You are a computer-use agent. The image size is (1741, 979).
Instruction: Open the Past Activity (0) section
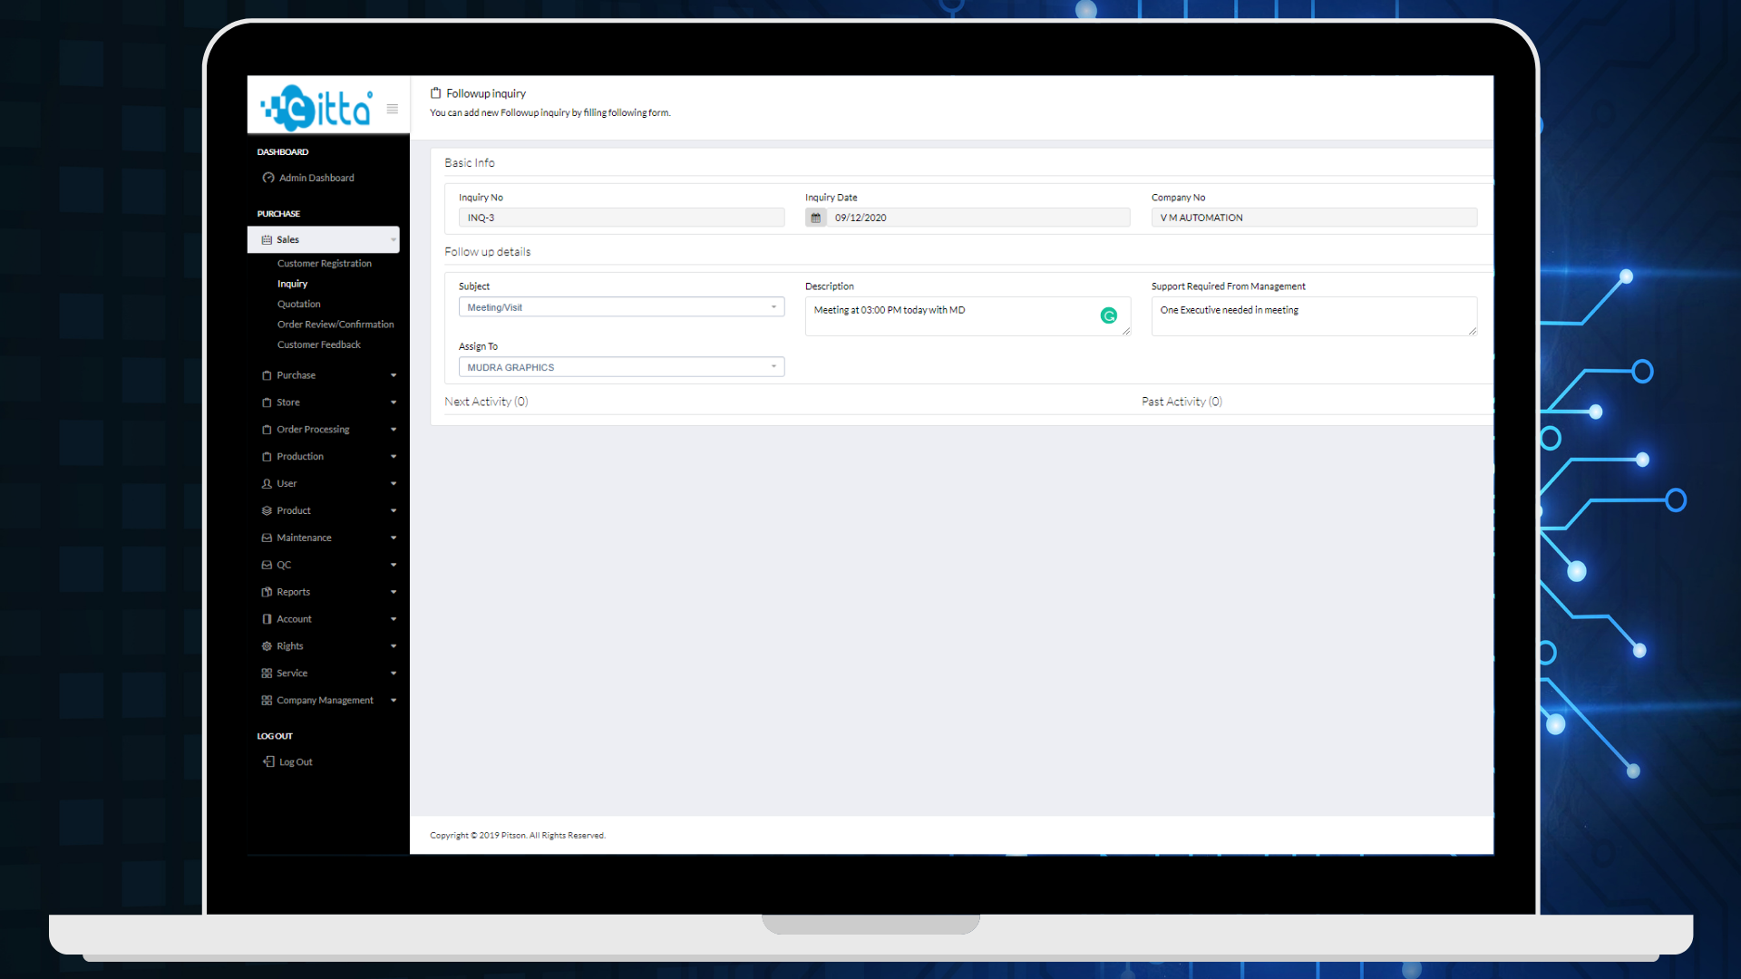(1182, 402)
